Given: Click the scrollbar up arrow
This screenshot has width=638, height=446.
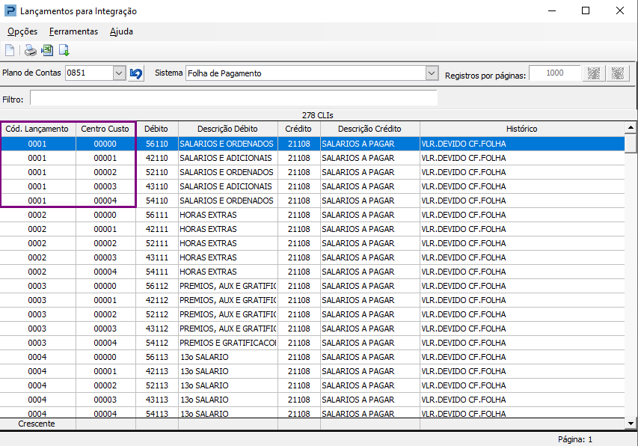Looking at the screenshot, I should pos(631,128).
